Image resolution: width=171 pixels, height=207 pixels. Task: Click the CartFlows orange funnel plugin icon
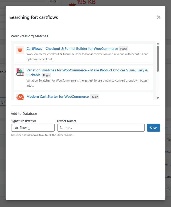point(20,50)
